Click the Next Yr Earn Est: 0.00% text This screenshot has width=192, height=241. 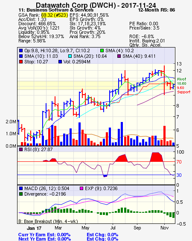[x=45, y=239]
